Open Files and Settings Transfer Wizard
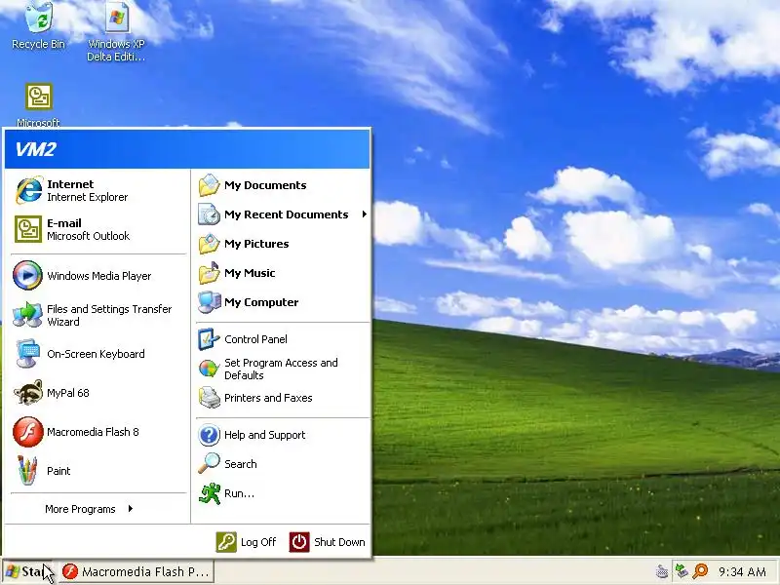This screenshot has height=585, width=780. point(97,314)
